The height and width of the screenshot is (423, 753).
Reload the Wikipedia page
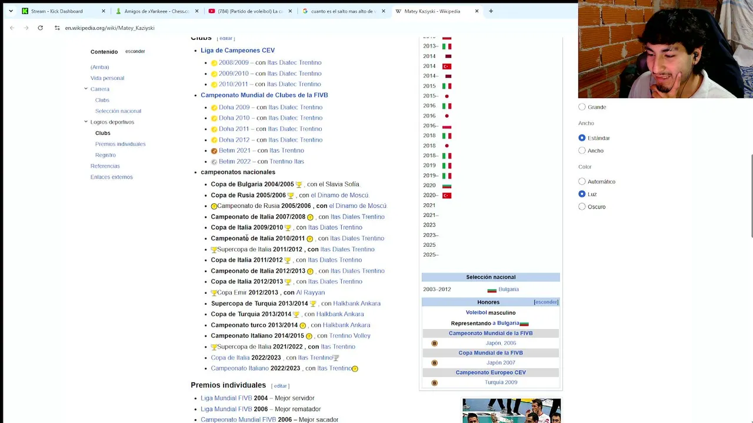pyautogui.click(x=40, y=28)
